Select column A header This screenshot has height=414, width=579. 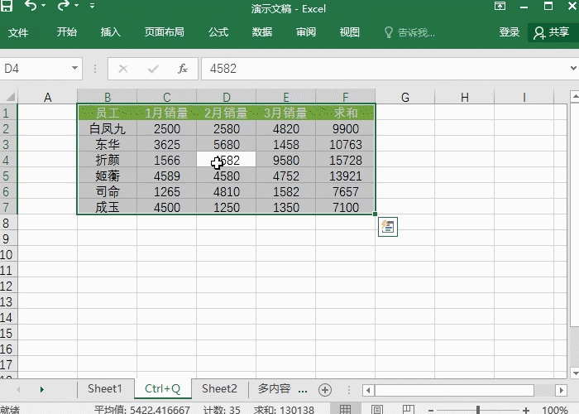[x=48, y=97]
